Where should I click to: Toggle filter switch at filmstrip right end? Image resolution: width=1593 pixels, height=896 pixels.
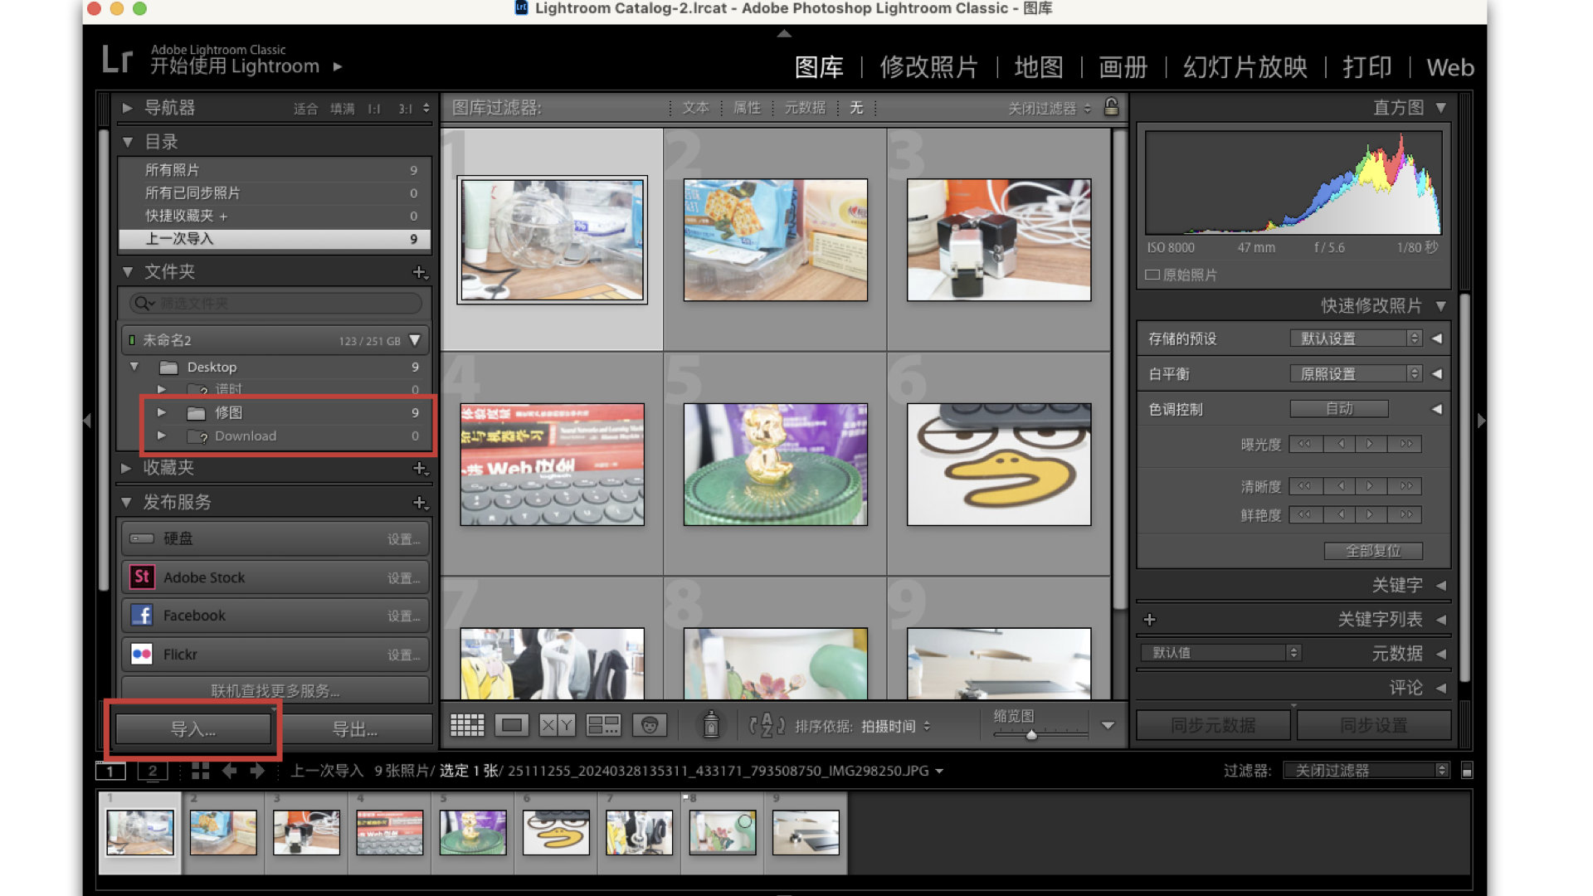[1467, 771]
